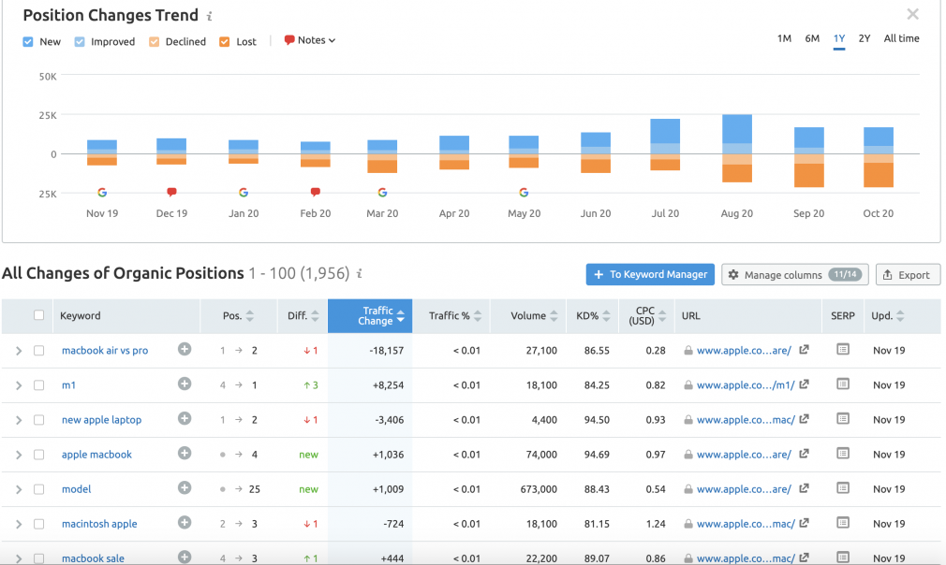
Task: Expand the "macbook air vs pro" row
Action: point(19,351)
